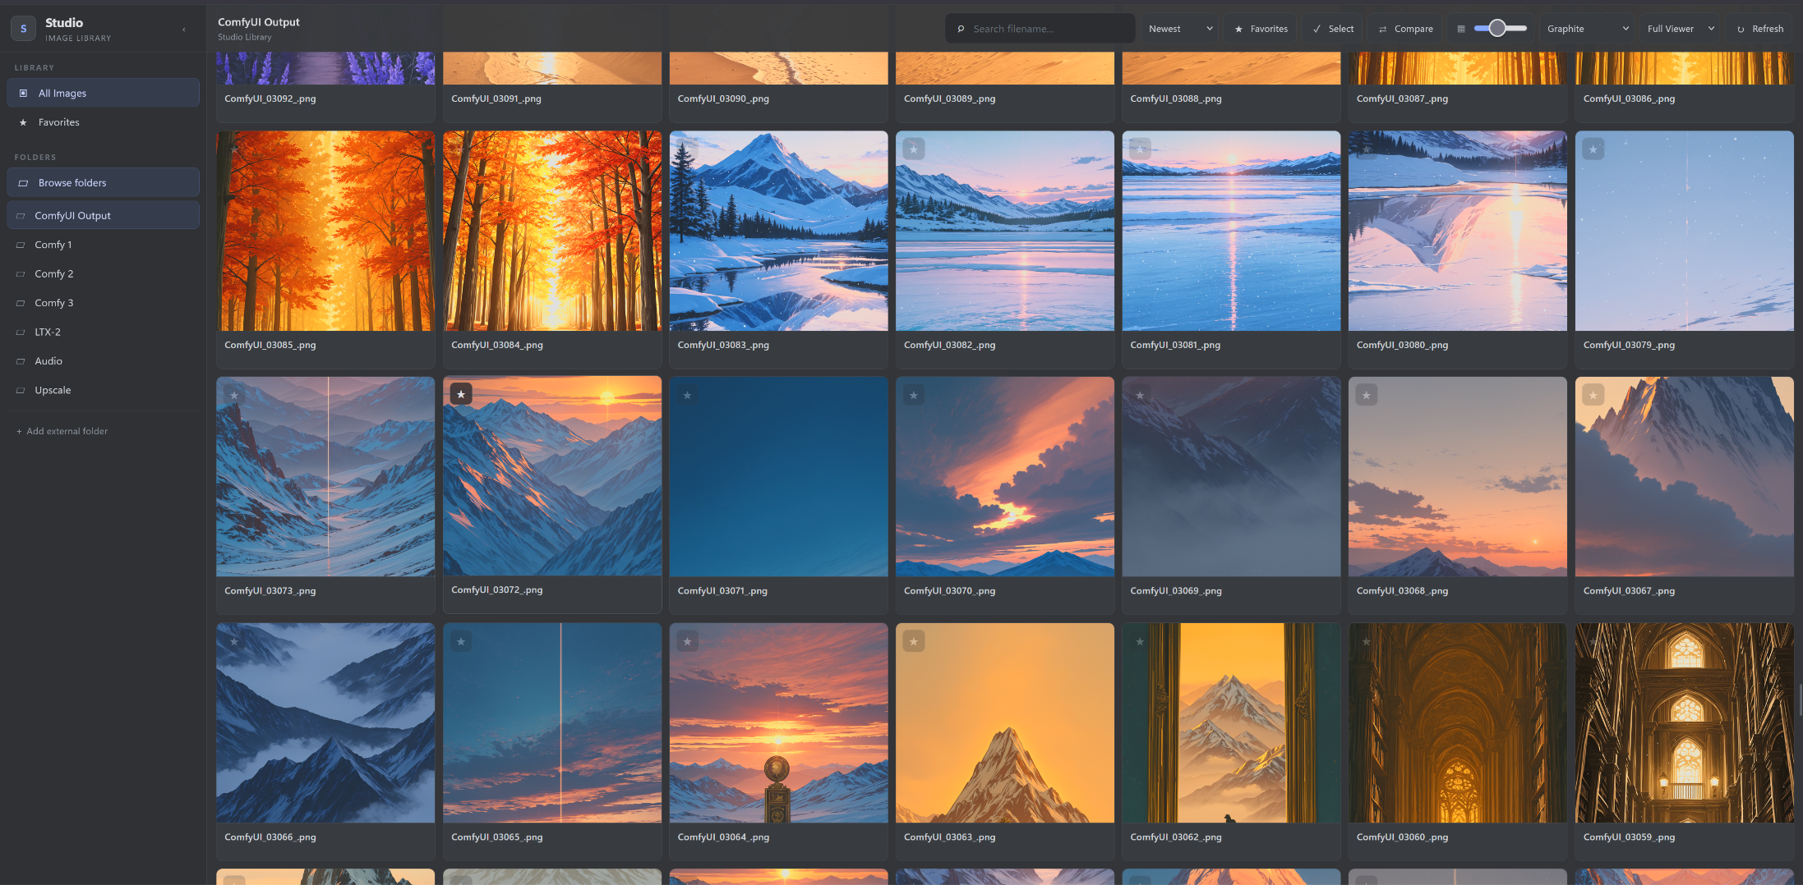The image size is (1803, 885).
Task: Favorite ComfyUI_03070_.png with its star
Action: (x=914, y=396)
